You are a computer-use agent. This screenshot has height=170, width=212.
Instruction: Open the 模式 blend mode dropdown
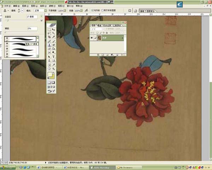tap(46, 10)
